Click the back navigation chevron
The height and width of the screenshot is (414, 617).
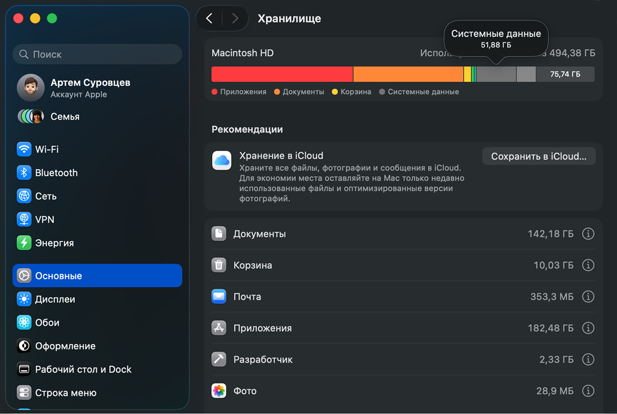coord(209,18)
